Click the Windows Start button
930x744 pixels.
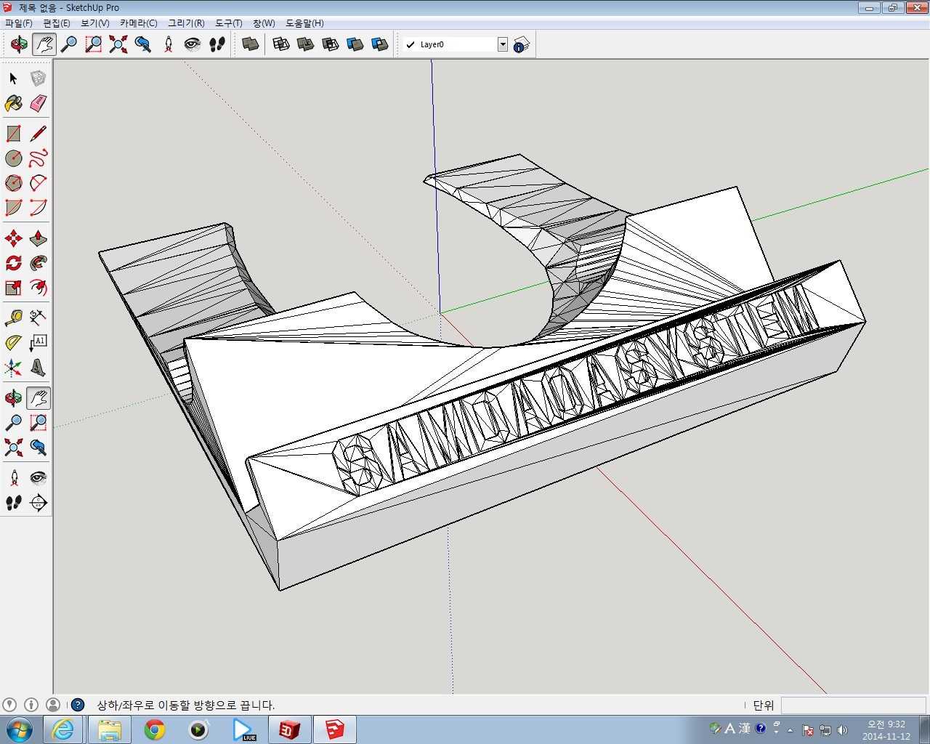click(19, 729)
